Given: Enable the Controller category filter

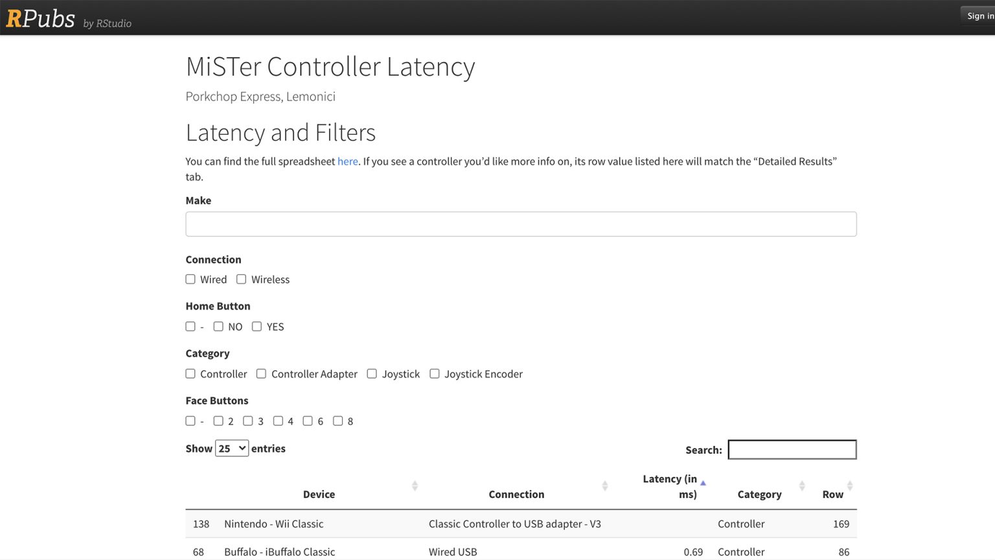Looking at the screenshot, I should tap(190, 373).
